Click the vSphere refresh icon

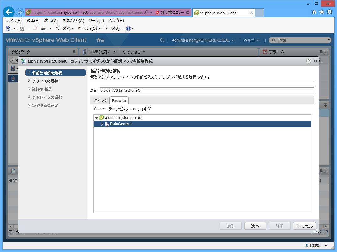point(162,40)
